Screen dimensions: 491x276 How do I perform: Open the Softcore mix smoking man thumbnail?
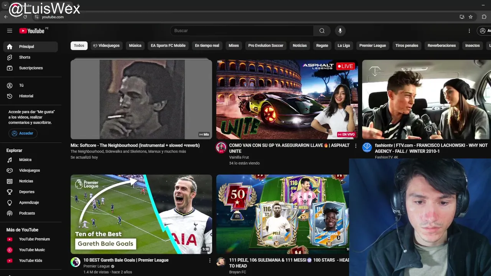coord(141,99)
